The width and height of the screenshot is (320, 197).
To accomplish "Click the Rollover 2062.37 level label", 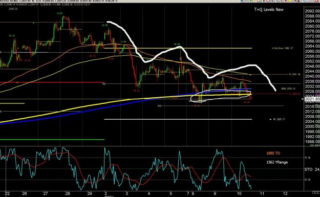I will pyautogui.click(x=282, y=48).
